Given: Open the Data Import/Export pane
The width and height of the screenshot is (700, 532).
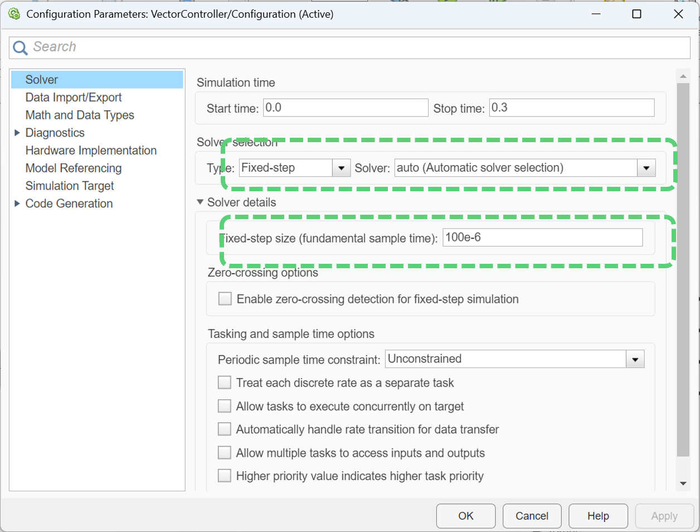Looking at the screenshot, I should point(74,98).
